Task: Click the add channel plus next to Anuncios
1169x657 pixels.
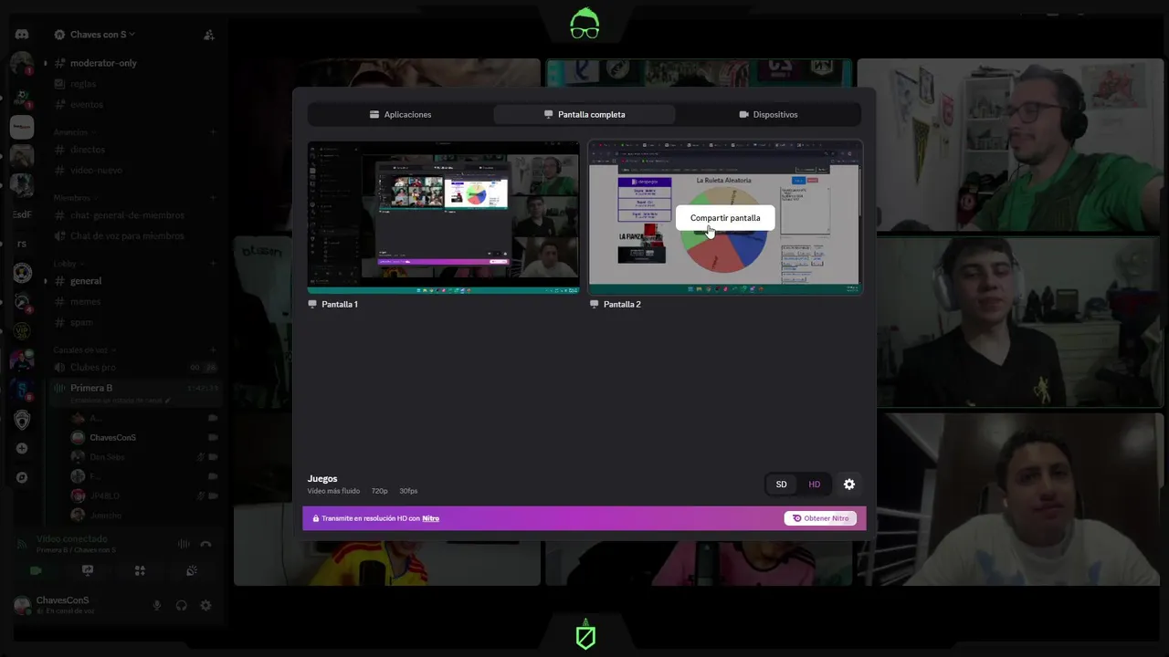Action: [x=213, y=132]
